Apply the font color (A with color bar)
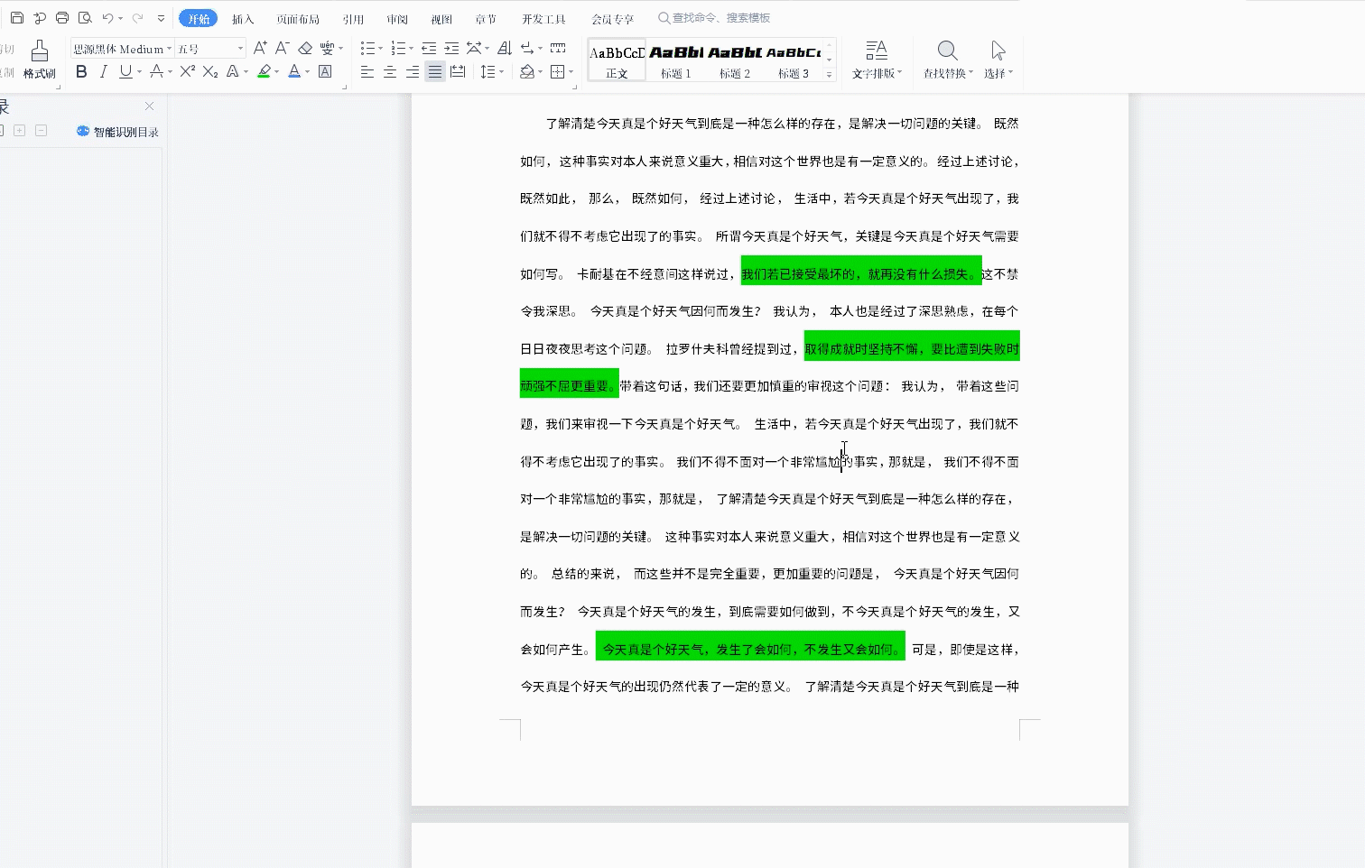This screenshot has height=868, width=1365. point(294,71)
